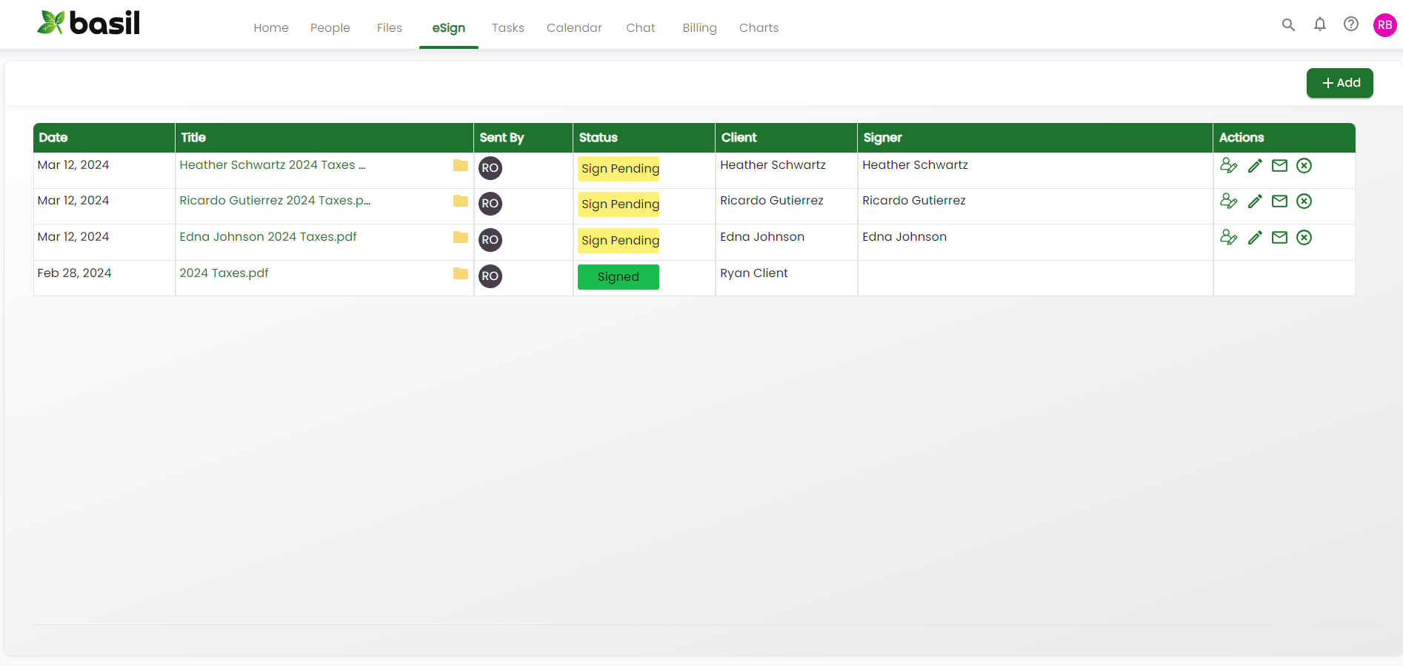
Task: Open the notifications bell
Action: pos(1319,24)
